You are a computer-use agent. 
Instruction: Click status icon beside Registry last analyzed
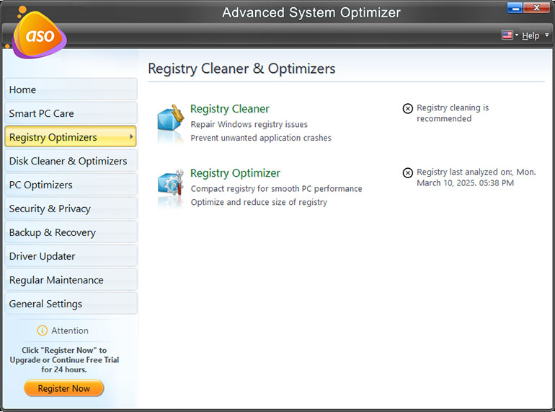[408, 173]
